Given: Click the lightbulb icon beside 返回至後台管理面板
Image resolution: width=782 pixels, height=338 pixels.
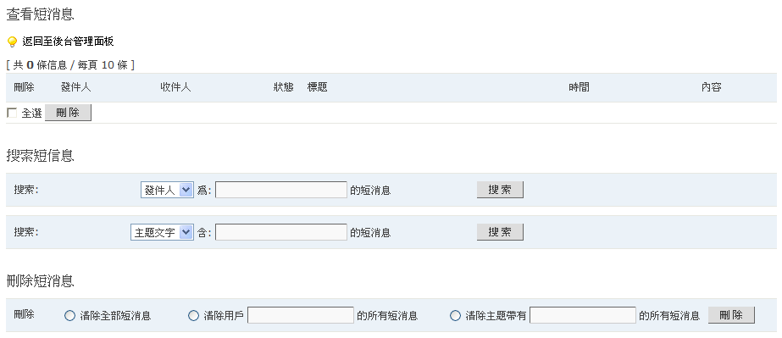Looking at the screenshot, I should coord(13,42).
